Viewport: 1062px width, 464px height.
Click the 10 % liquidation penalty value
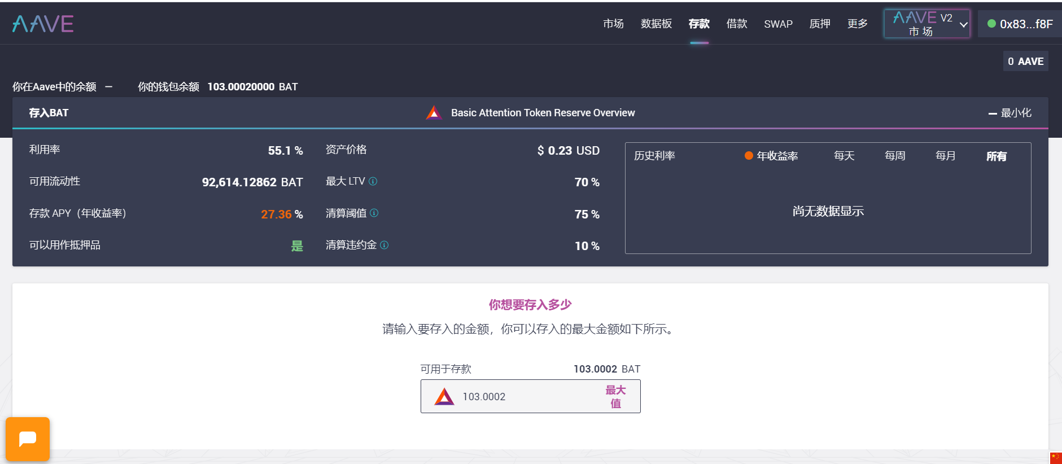587,246
